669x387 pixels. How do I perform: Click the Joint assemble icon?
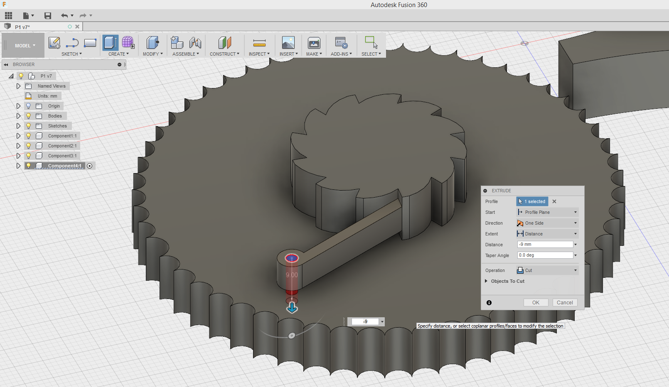[x=195, y=42]
